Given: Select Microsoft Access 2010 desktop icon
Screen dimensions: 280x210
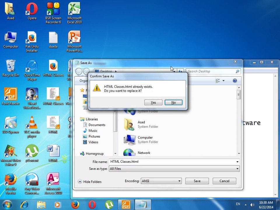Looking at the screenshot, I should tap(53, 183).
